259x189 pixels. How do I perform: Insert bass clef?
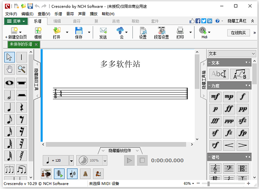point(229,168)
